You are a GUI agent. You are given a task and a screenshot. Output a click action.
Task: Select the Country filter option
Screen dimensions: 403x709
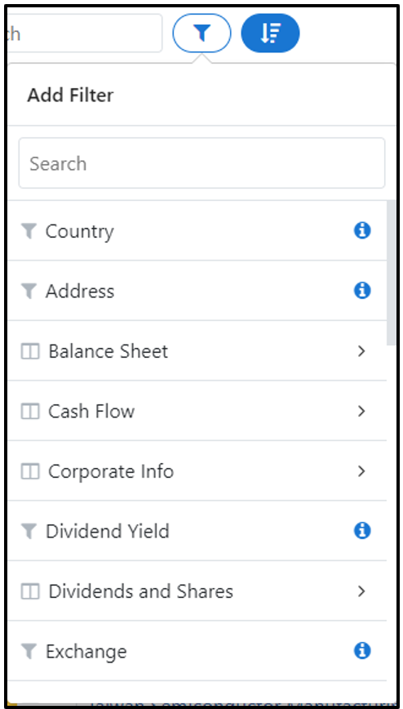click(x=197, y=230)
